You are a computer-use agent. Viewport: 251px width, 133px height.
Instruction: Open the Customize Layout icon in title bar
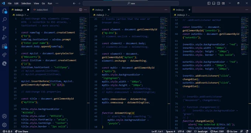tap(223, 3)
